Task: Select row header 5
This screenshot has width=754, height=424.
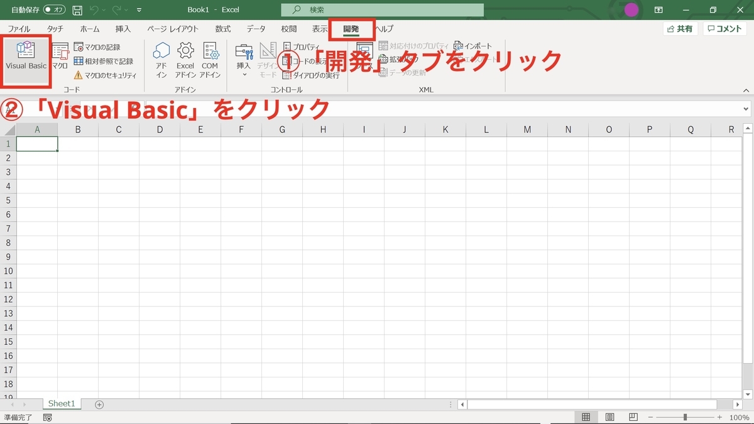Action: 8,200
